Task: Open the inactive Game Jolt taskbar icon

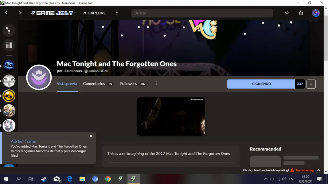Action: [x=121, y=179]
